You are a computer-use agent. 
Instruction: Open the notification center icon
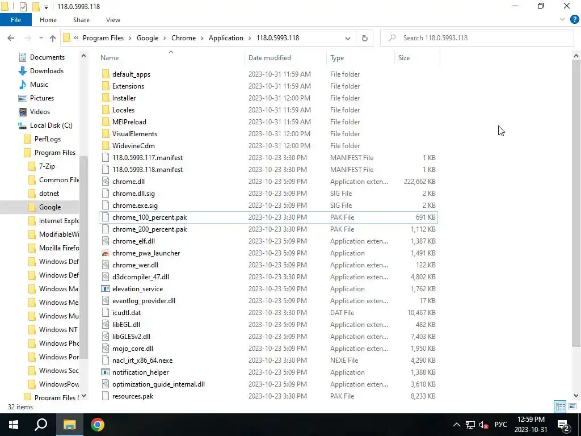click(x=563, y=425)
